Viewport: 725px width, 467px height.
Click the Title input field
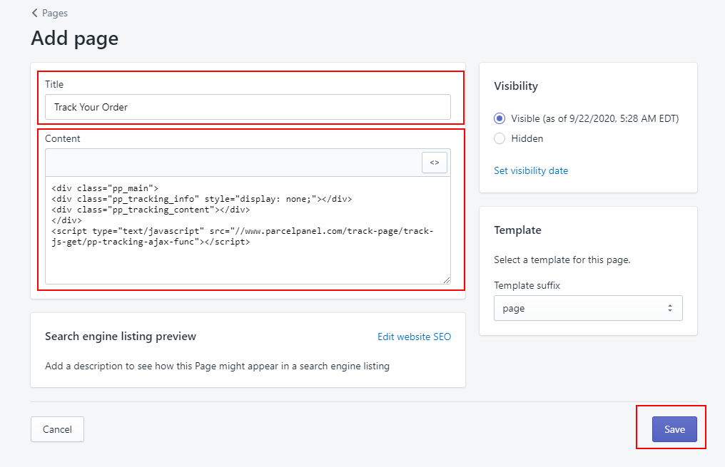click(248, 107)
